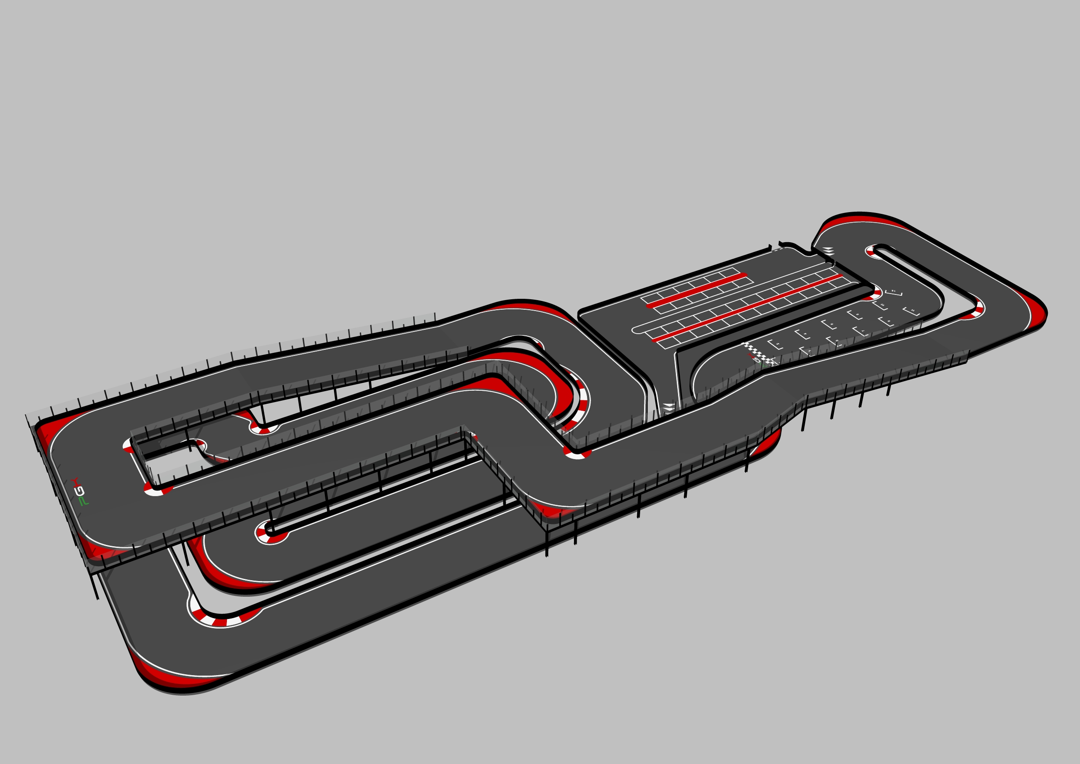
Task: Click the white chevron arrows beside the far hairpin
Action: (x=828, y=251)
